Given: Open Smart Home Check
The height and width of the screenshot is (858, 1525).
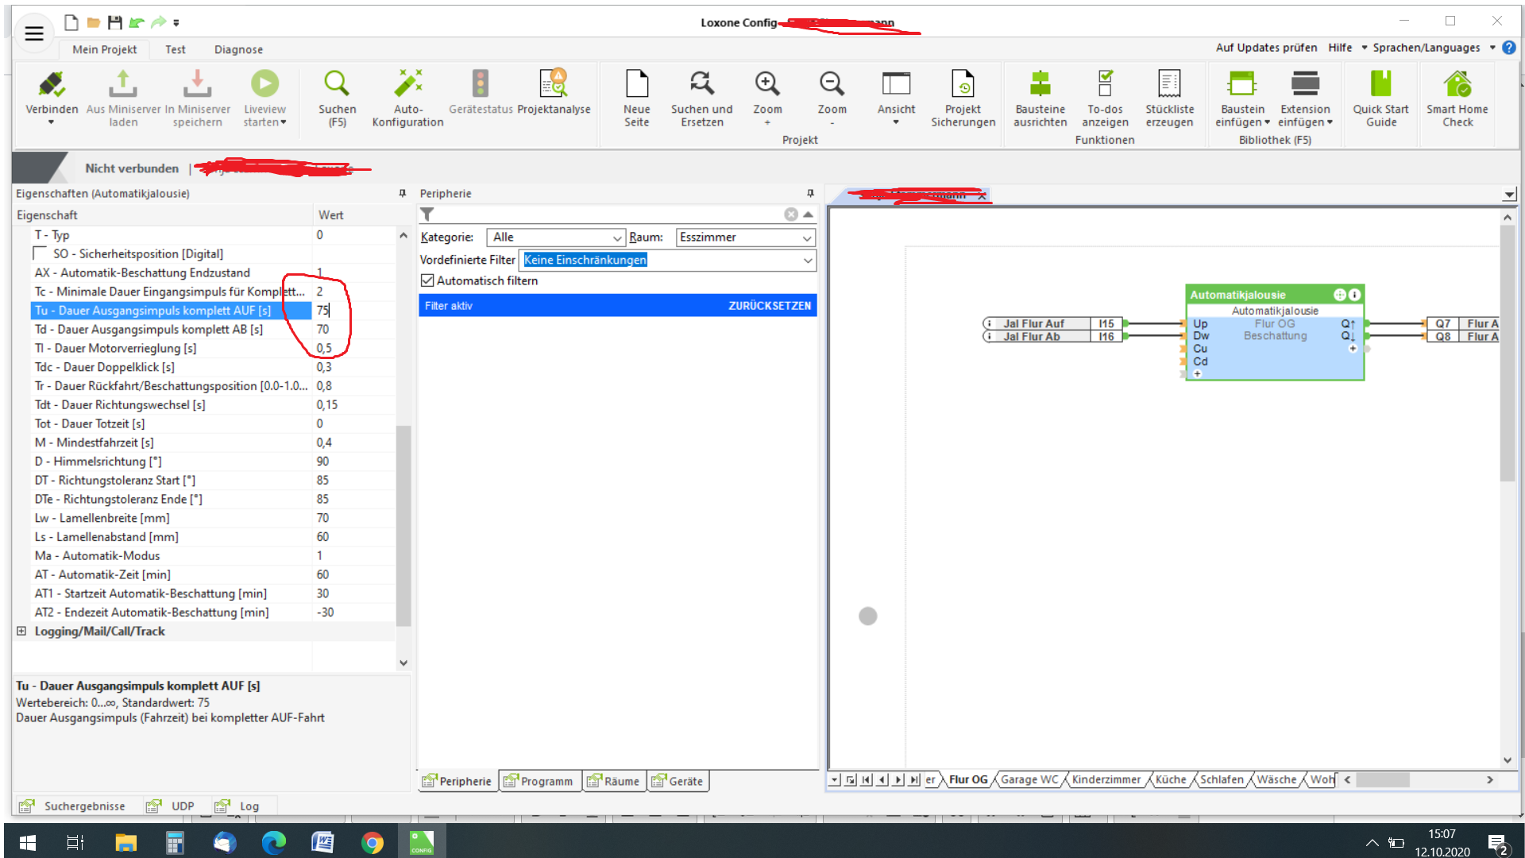Looking at the screenshot, I should (x=1457, y=84).
